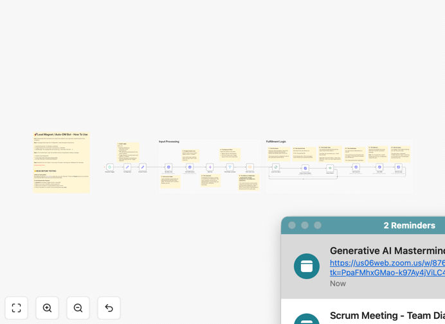Open the us06web.zoom.us meeting link
This screenshot has width=445, height=324.
pyautogui.click(x=387, y=268)
